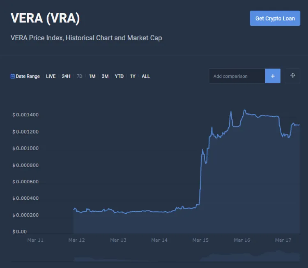308x268 pixels.
Task: Select the 3M time range
Action: pos(105,76)
